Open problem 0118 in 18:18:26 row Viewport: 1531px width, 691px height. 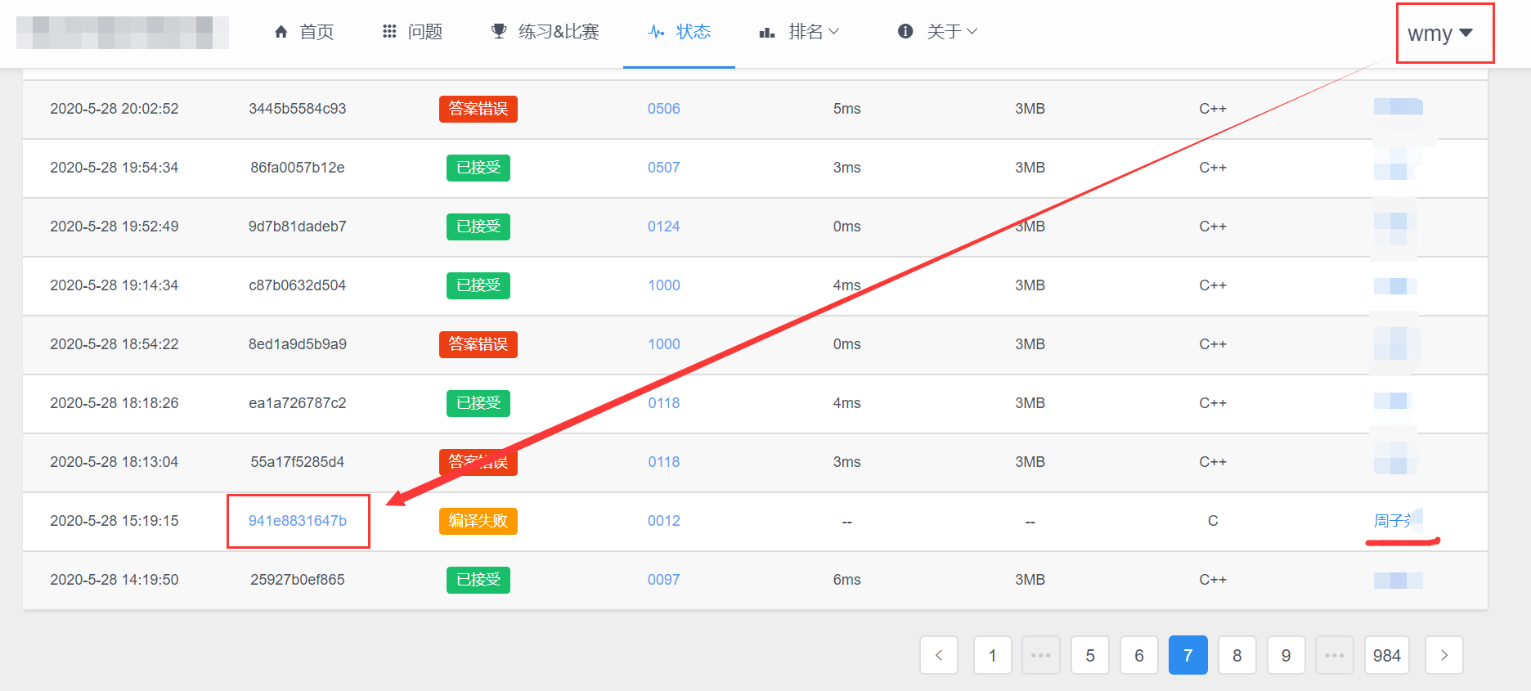[x=664, y=403]
